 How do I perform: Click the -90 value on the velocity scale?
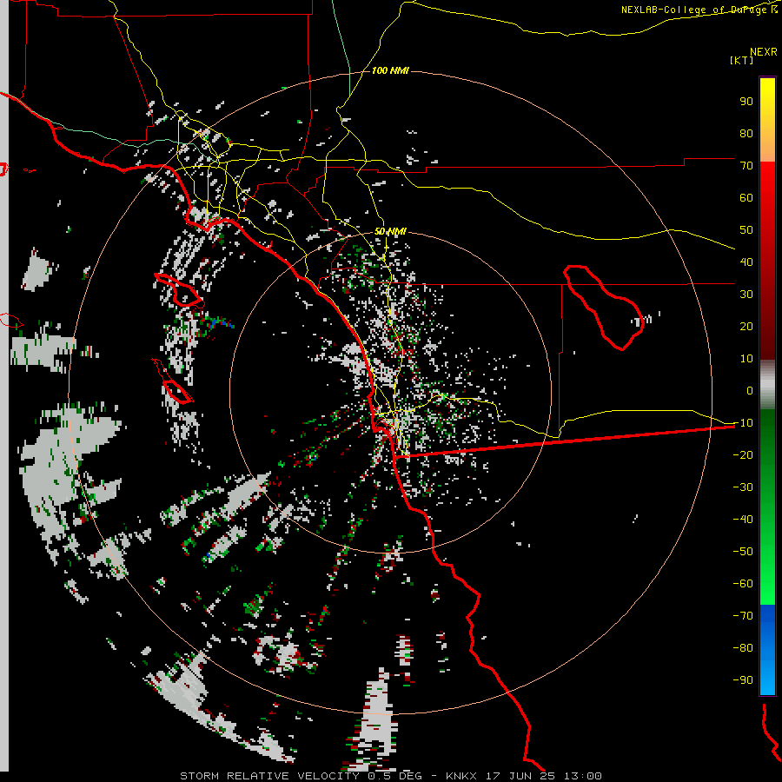743,679
